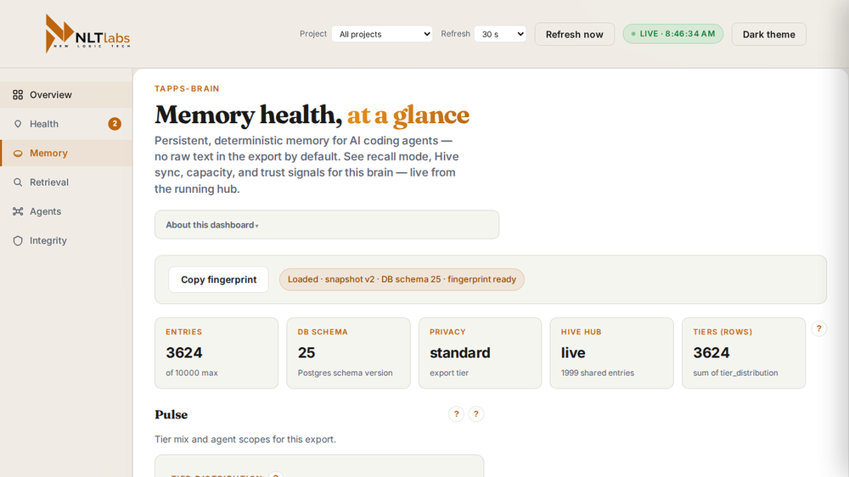Select the Memory nav item
Image resolution: width=849 pixels, height=477 pixels.
point(66,154)
